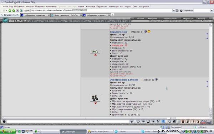Click the black face icon left of chat input
214x134 pixels.
click(4, 121)
